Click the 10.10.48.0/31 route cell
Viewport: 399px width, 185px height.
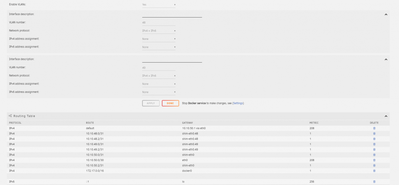point(95,134)
